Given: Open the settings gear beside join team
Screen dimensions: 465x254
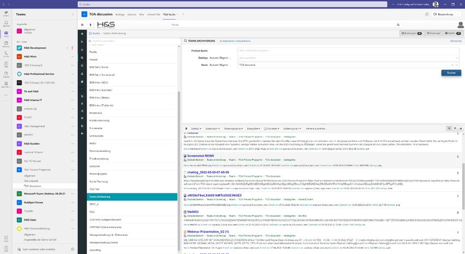Looking at the screenshot, I should (73, 249).
